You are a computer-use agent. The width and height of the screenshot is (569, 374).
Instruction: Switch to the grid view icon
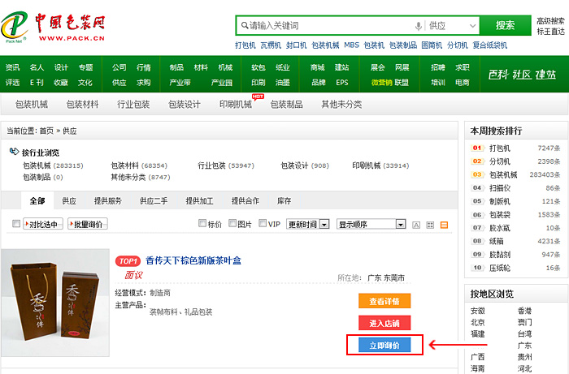pos(430,225)
